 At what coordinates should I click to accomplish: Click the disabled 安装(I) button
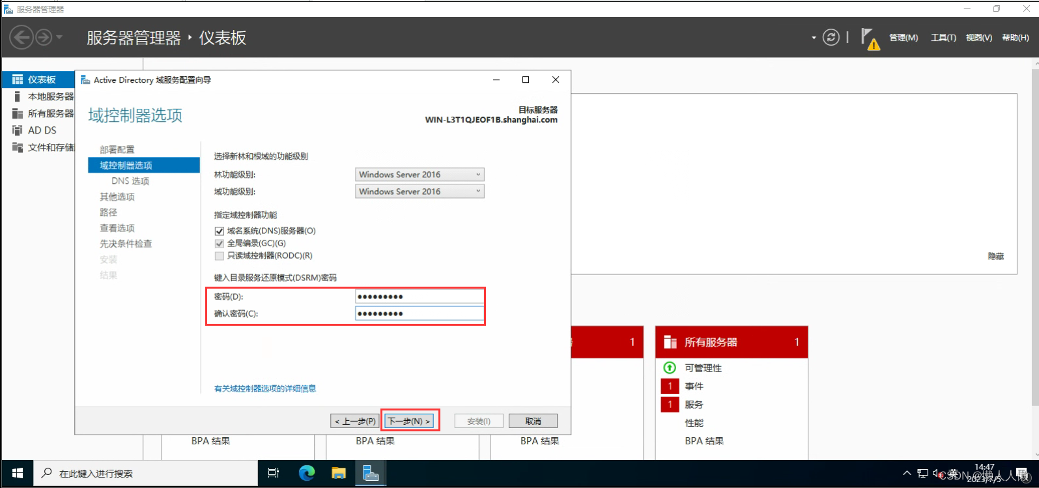(x=479, y=421)
